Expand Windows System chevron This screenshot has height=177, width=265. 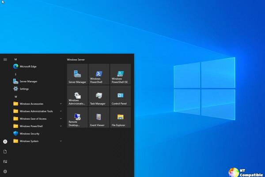pos(61,141)
